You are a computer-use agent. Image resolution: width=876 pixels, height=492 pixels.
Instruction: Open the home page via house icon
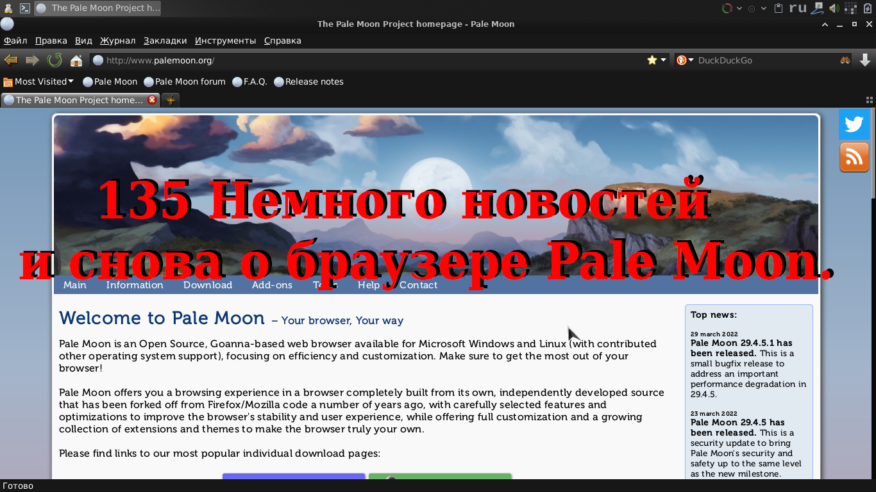76,60
